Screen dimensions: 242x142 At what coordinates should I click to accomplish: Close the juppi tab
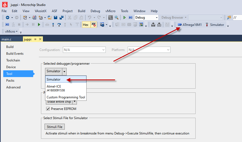40,39
